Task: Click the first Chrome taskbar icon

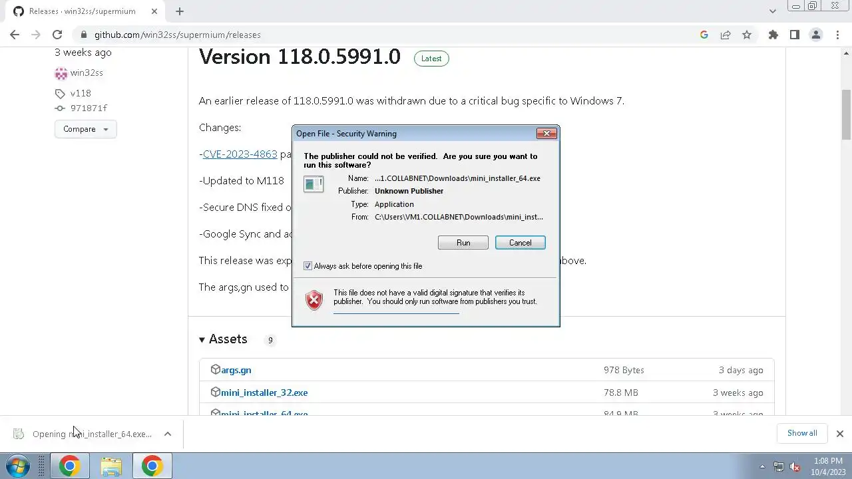Action: click(70, 466)
